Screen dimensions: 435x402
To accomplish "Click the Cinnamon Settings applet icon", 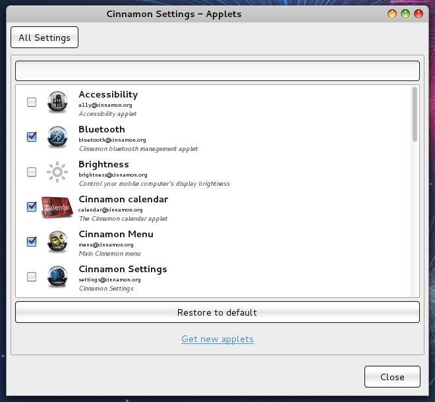I will click(57, 277).
